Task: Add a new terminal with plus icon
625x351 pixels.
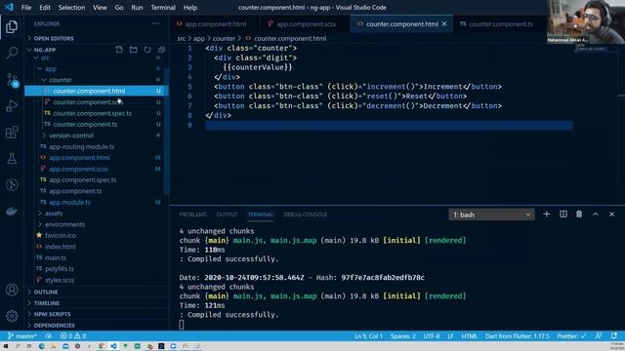Action: coord(547,214)
